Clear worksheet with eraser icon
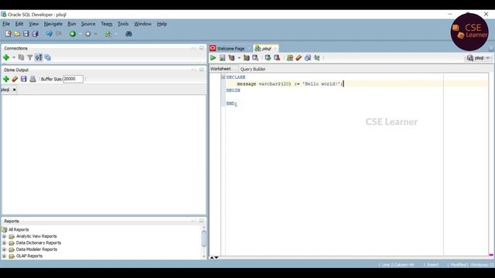This screenshot has width=495, height=278. (x=299, y=58)
